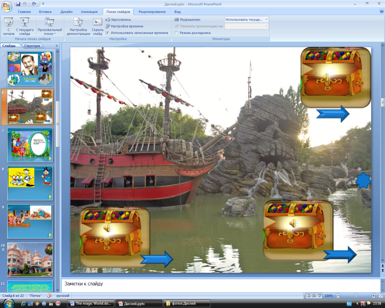Open the Главная ribbon tab
The image size is (385, 308).
tap(24, 12)
